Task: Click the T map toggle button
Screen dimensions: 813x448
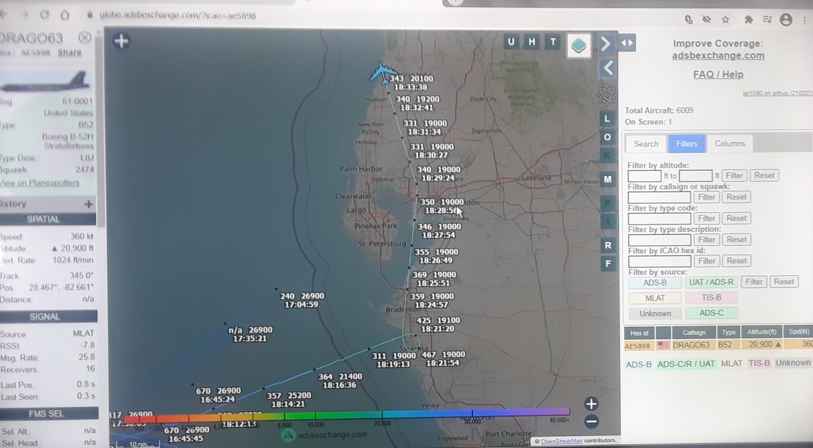Action: click(553, 42)
